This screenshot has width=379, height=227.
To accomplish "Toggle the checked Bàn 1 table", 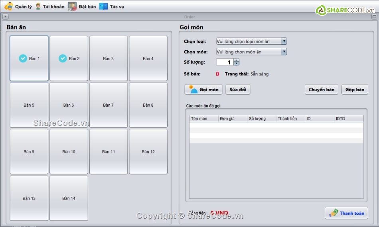I will point(29,59).
